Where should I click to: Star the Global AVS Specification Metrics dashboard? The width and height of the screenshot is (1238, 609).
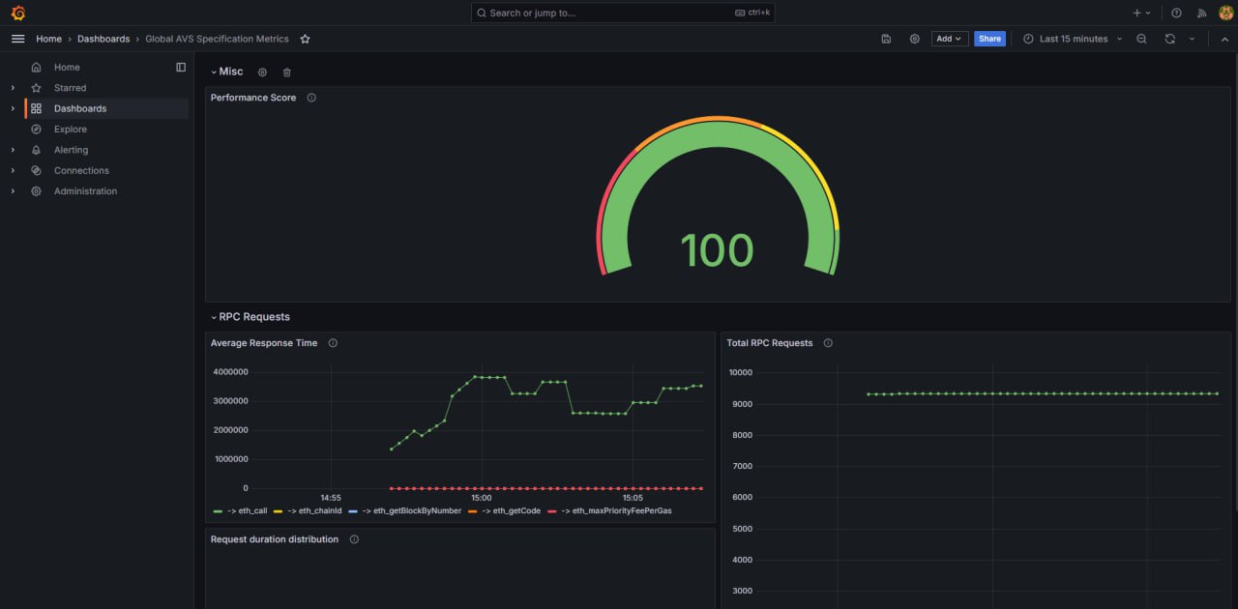tap(305, 39)
